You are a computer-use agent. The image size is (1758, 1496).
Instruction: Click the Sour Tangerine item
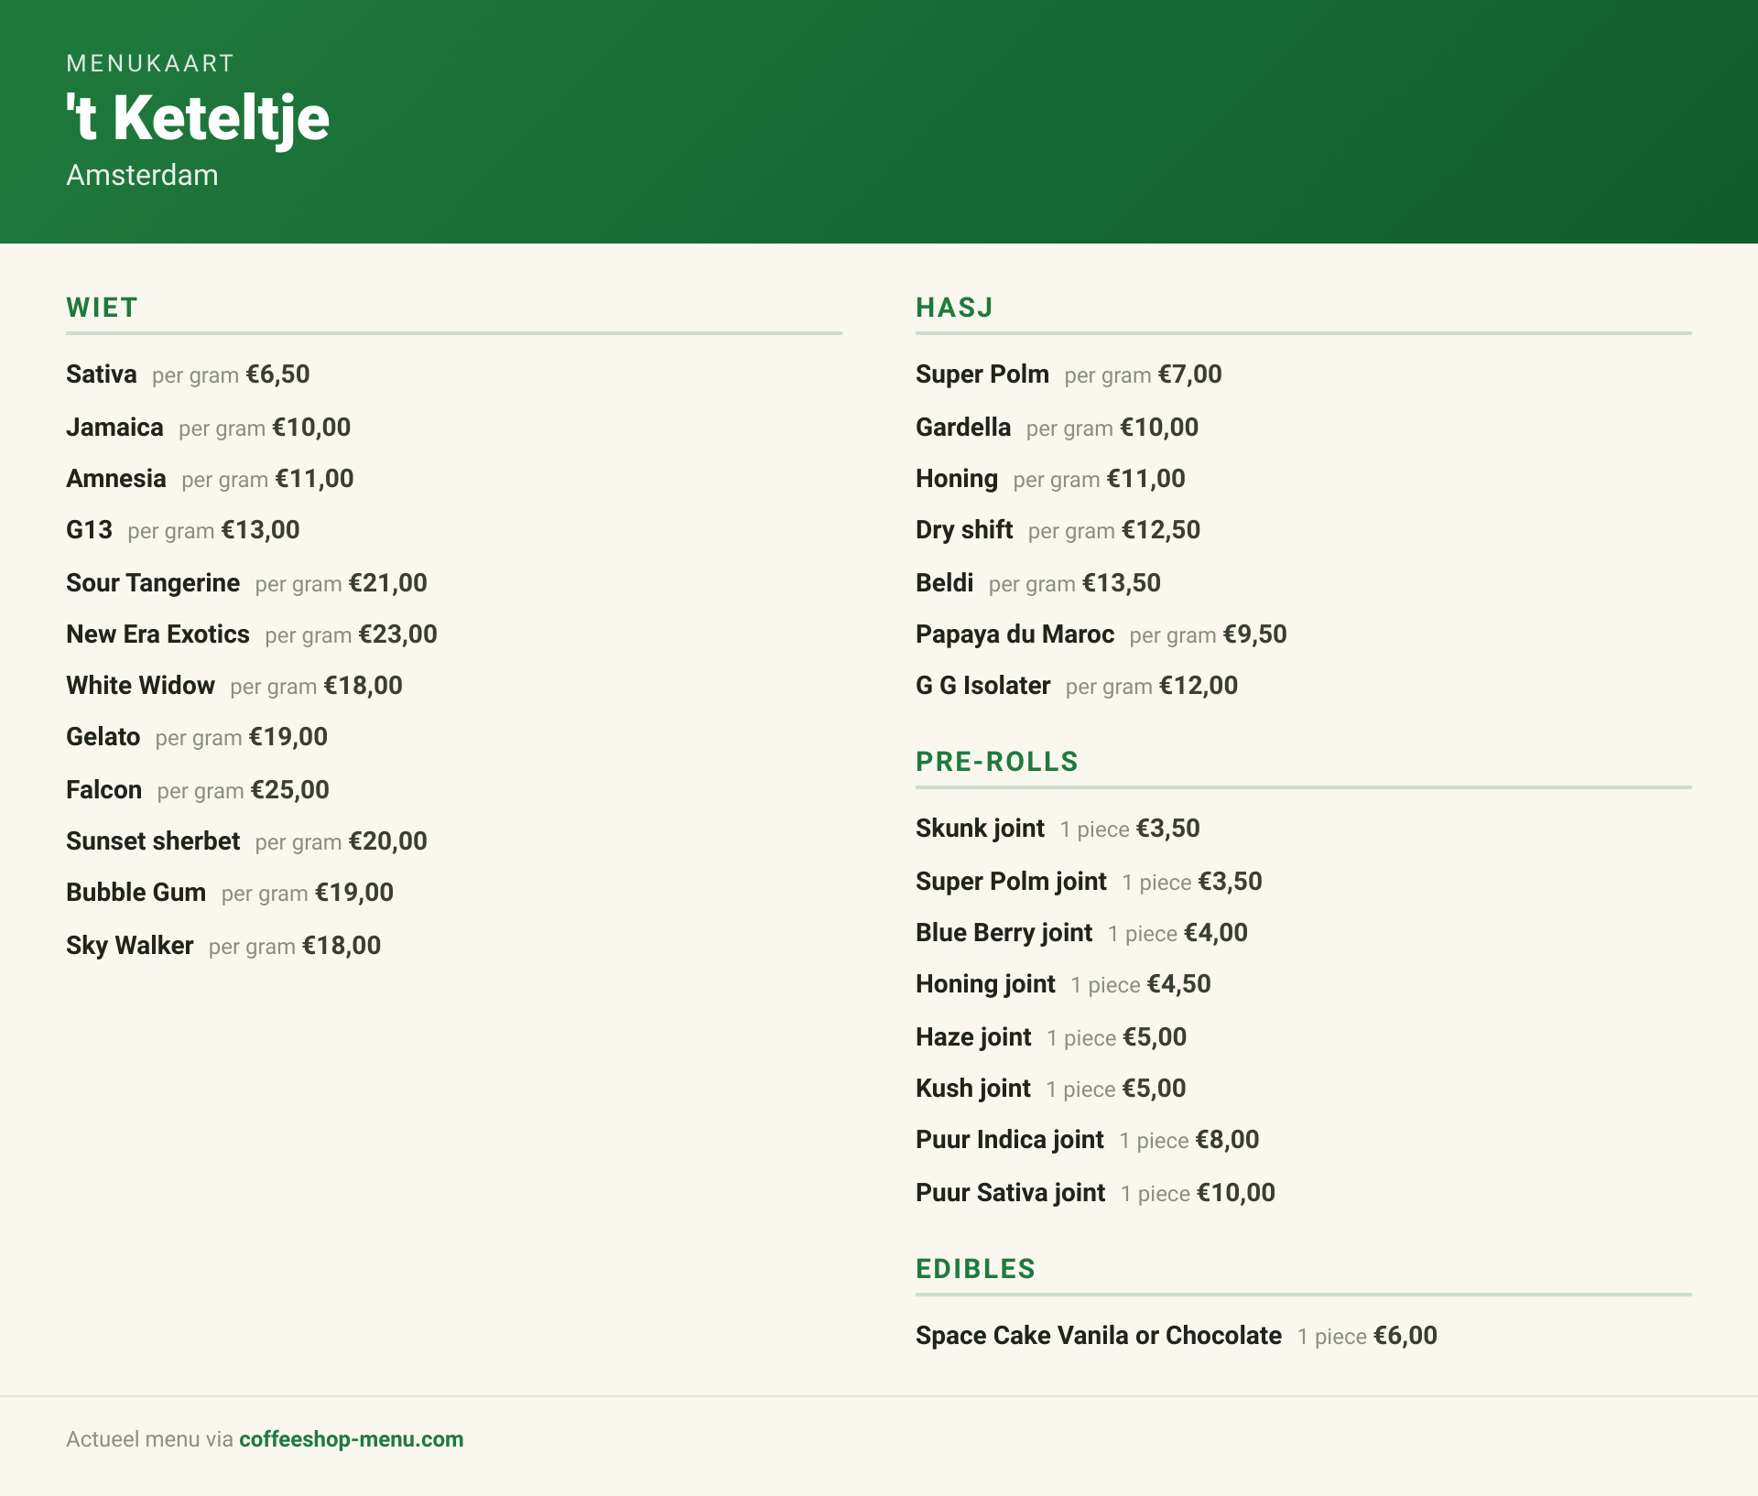point(153,583)
